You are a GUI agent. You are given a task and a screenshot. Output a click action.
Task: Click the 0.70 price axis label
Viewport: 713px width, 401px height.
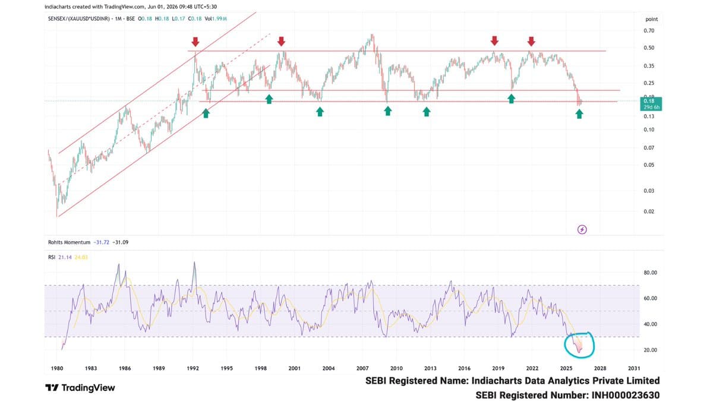tap(649, 30)
